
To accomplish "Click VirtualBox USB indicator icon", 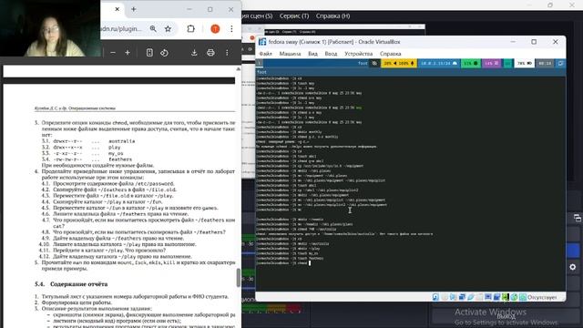I will [x=470, y=297].
